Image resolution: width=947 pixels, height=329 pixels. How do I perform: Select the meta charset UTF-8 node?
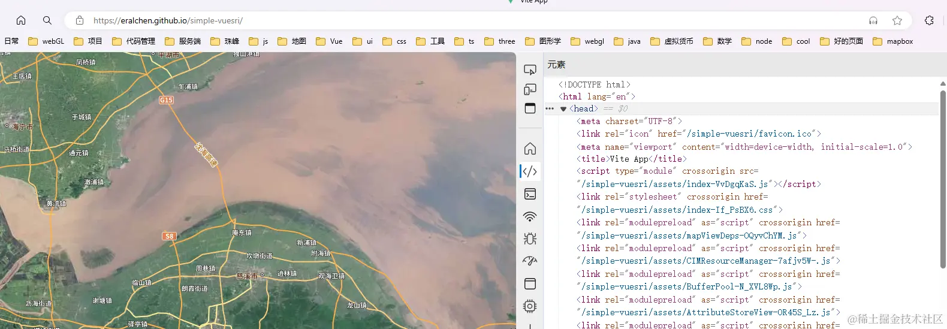629,121
